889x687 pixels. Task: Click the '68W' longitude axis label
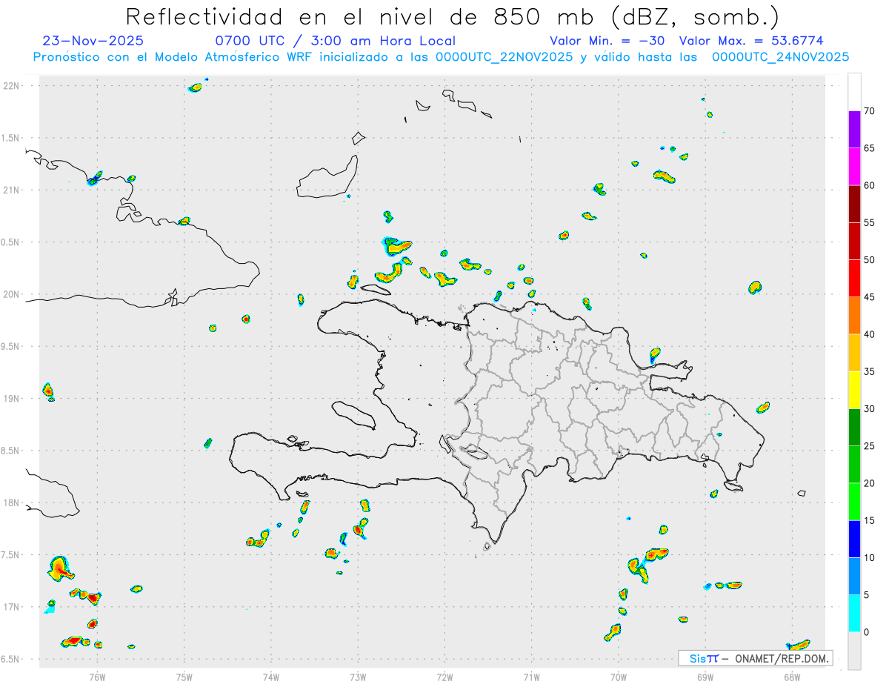(792, 677)
